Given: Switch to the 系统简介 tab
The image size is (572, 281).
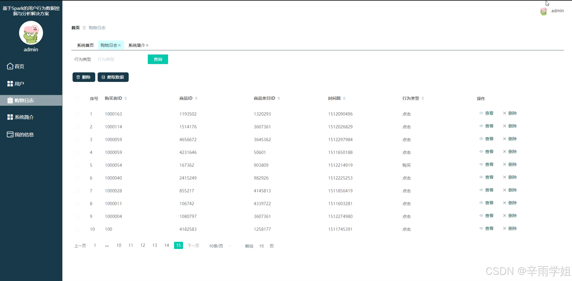Looking at the screenshot, I should click(x=136, y=45).
